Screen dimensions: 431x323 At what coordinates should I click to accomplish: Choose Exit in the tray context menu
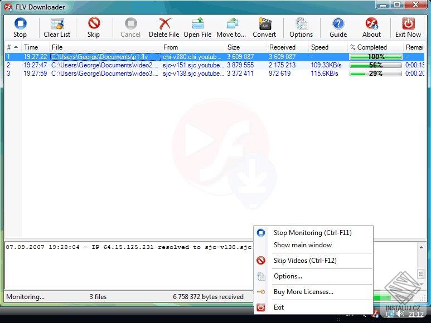pyautogui.click(x=313, y=307)
